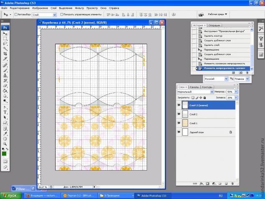Toggle lock position icon
Image resolution: width=265 pixels, height=199 pixels.
tap(201, 98)
